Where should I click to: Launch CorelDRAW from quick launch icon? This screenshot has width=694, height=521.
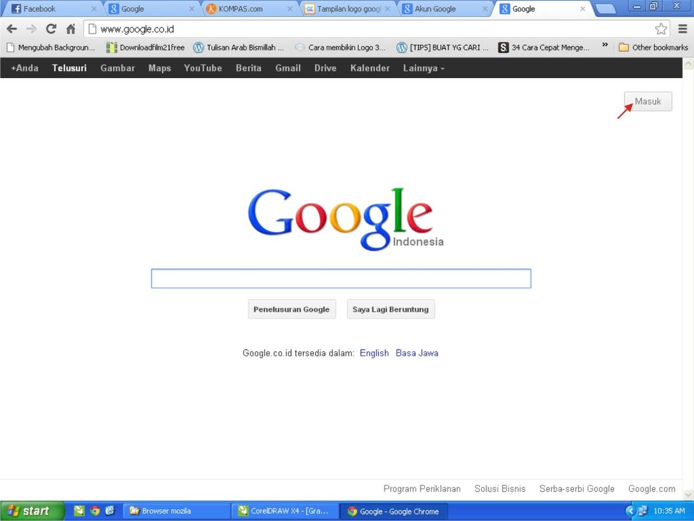79,511
